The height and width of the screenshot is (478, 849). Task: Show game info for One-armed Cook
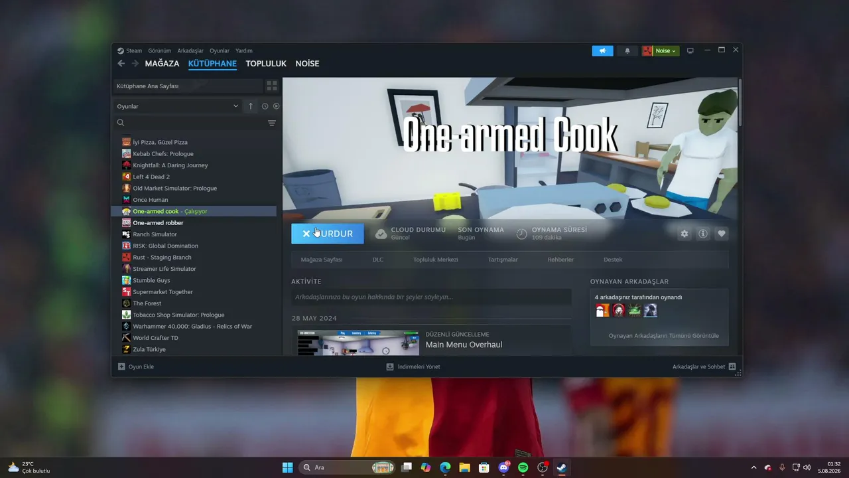[x=703, y=234]
